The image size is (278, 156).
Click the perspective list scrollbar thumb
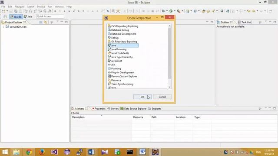170,53
